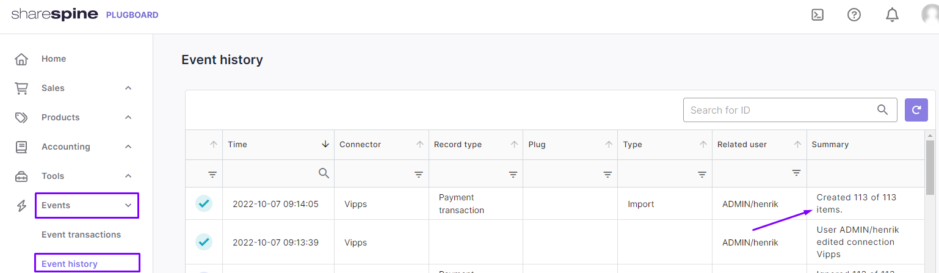Expand the Products menu
The image size is (939, 273).
pyautogui.click(x=128, y=117)
